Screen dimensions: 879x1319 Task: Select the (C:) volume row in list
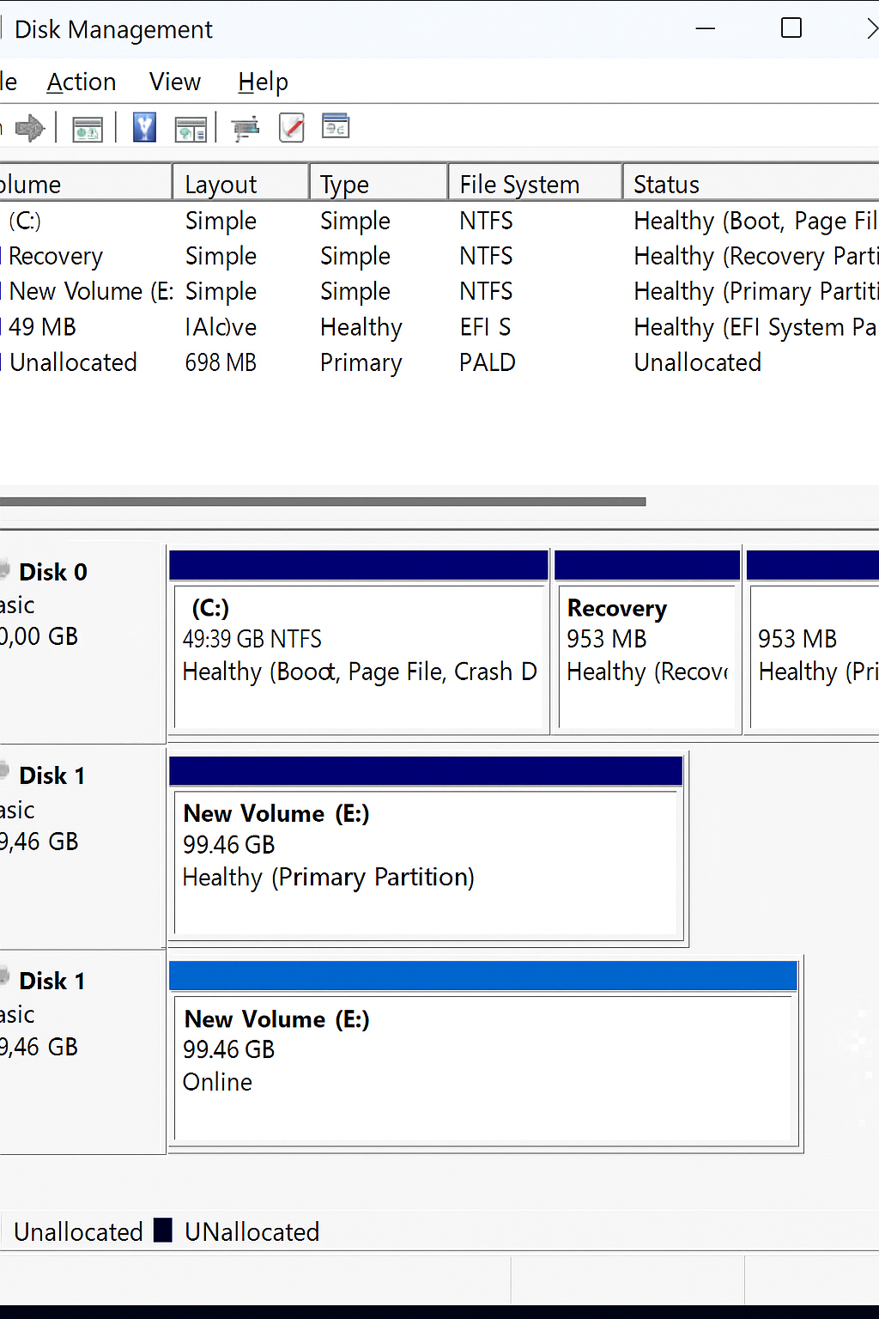[439, 221]
